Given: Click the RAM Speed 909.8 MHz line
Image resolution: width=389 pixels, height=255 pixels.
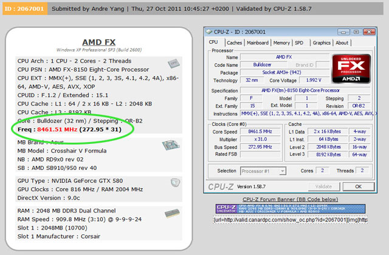Looking at the screenshot, I should [x=80, y=219].
